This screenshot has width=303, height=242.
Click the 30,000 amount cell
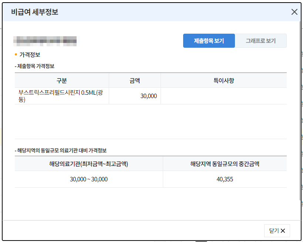(x=135, y=96)
